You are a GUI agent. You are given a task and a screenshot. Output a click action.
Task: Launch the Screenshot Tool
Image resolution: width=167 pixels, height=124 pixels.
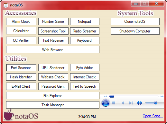53,31
